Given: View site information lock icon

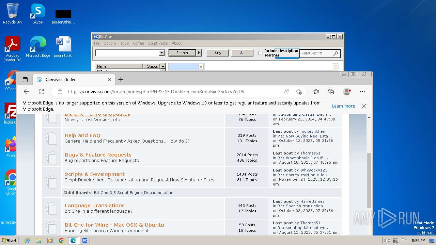Looking at the screenshot, I should [60, 92].
